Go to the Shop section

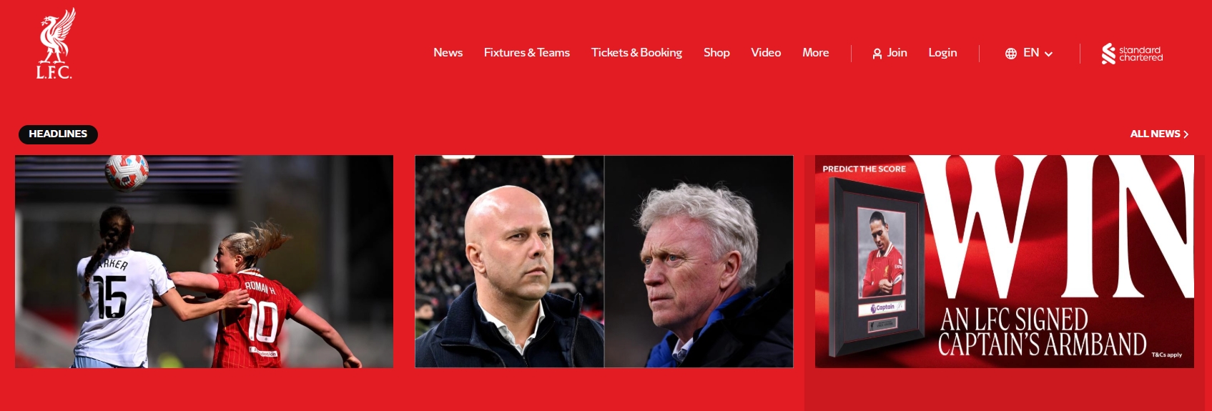716,53
